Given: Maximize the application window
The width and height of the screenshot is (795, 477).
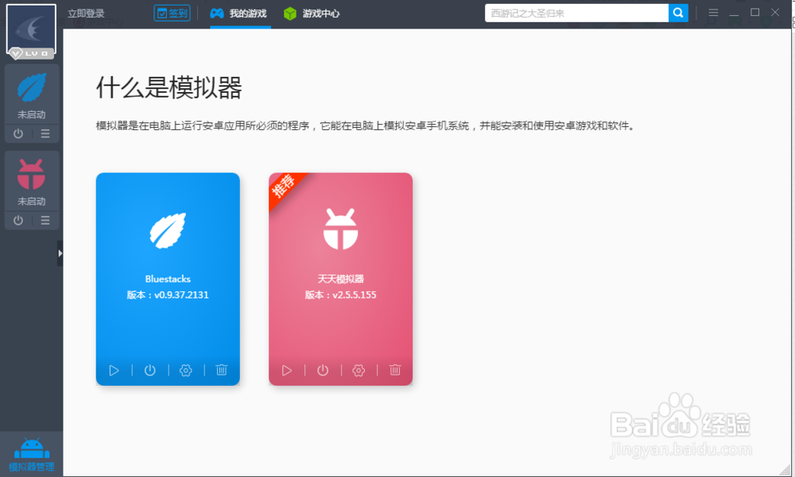Looking at the screenshot, I should 755,13.
